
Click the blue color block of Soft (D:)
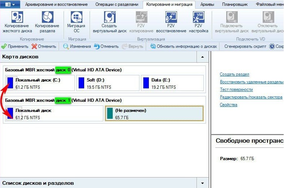click(81, 83)
